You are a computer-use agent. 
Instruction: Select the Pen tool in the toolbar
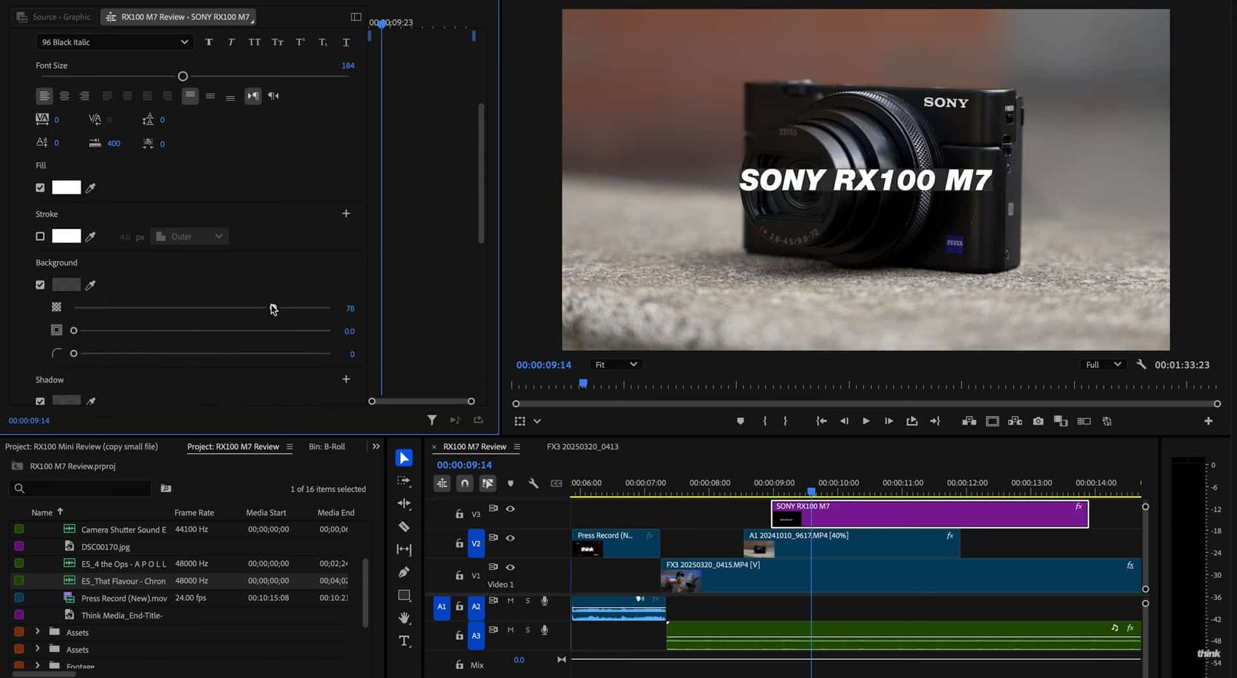(x=404, y=571)
